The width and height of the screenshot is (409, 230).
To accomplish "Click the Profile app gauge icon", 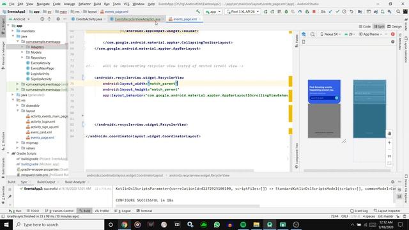I will point(300,11).
